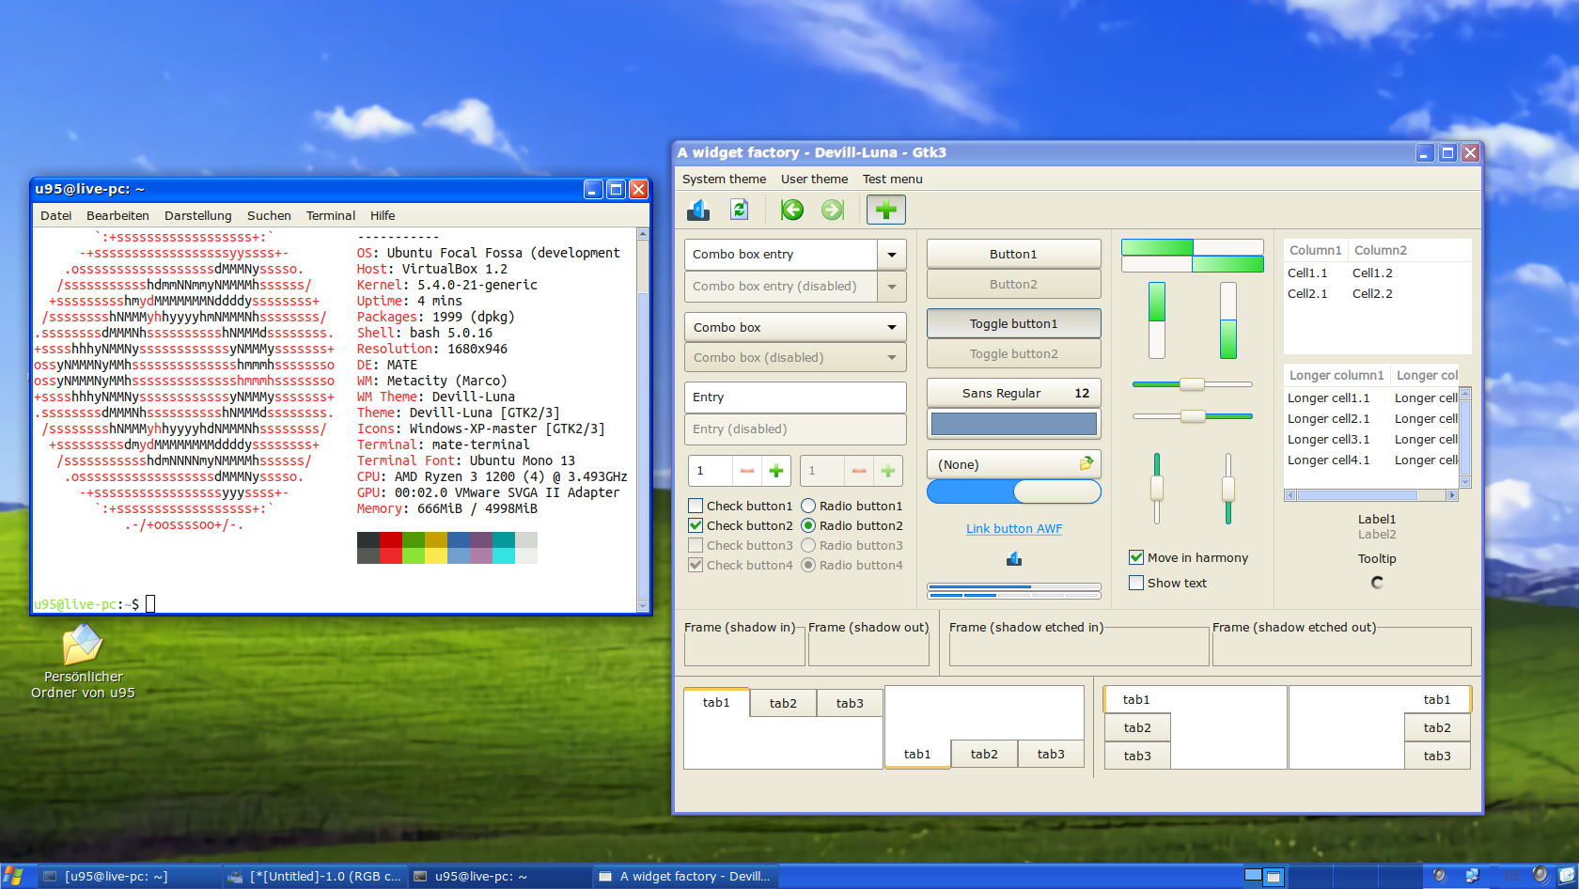
Task: Open the Test menu
Action: point(893,179)
